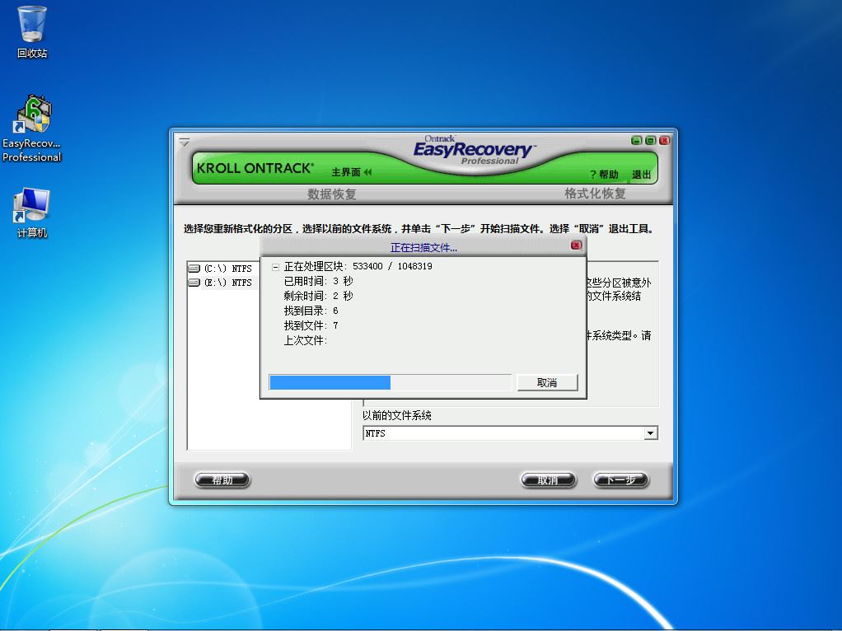Click the 格式化恢复 section heading
Screen dimensions: 842x631
[595, 194]
